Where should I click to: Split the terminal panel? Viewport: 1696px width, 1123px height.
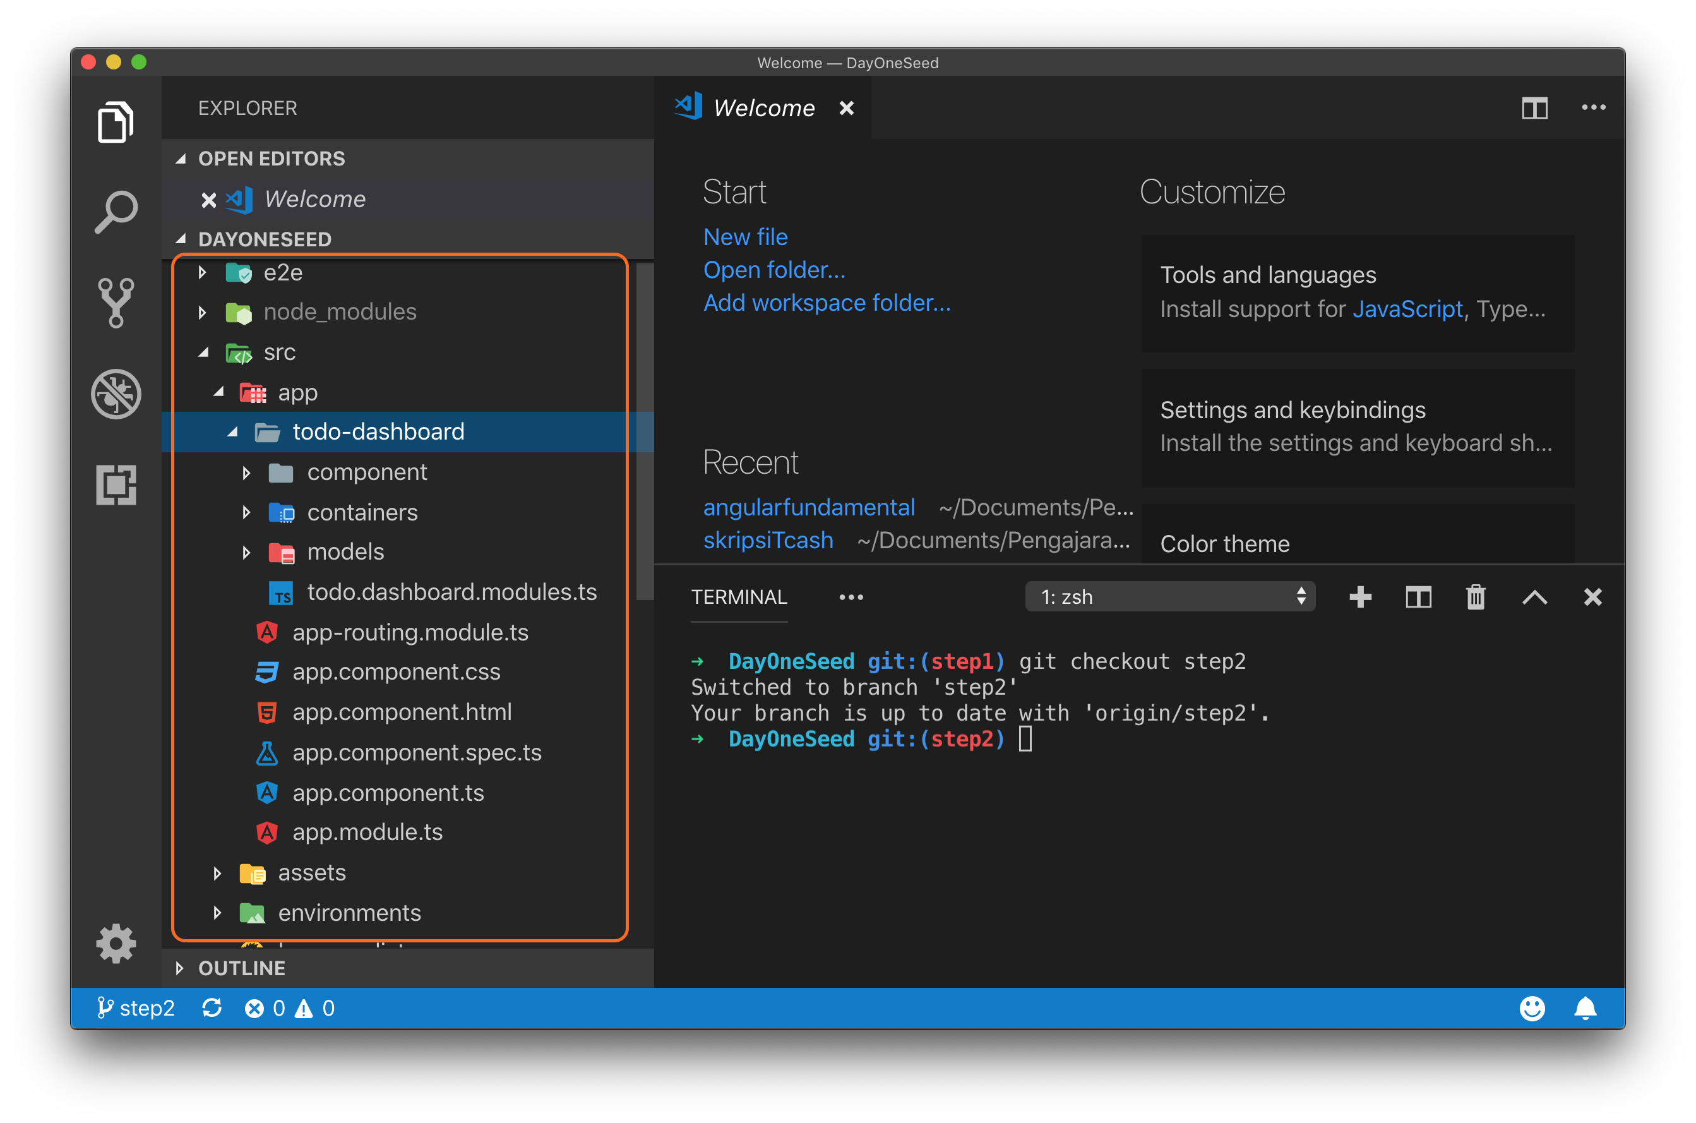(x=1418, y=597)
